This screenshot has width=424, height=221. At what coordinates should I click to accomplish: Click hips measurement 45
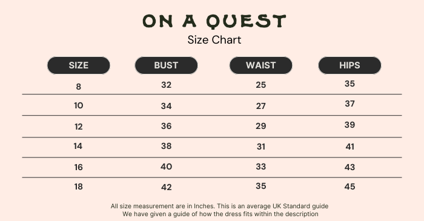(x=349, y=186)
